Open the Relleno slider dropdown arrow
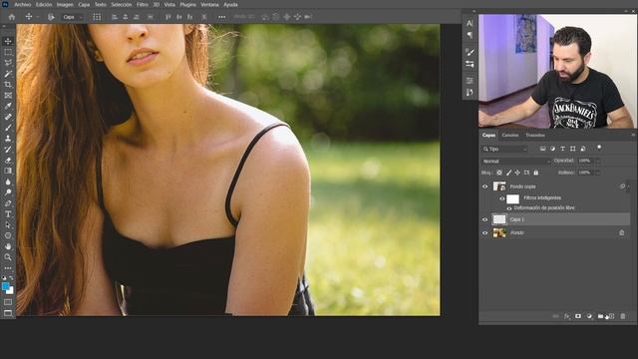This screenshot has height=359, width=638. point(598,173)
